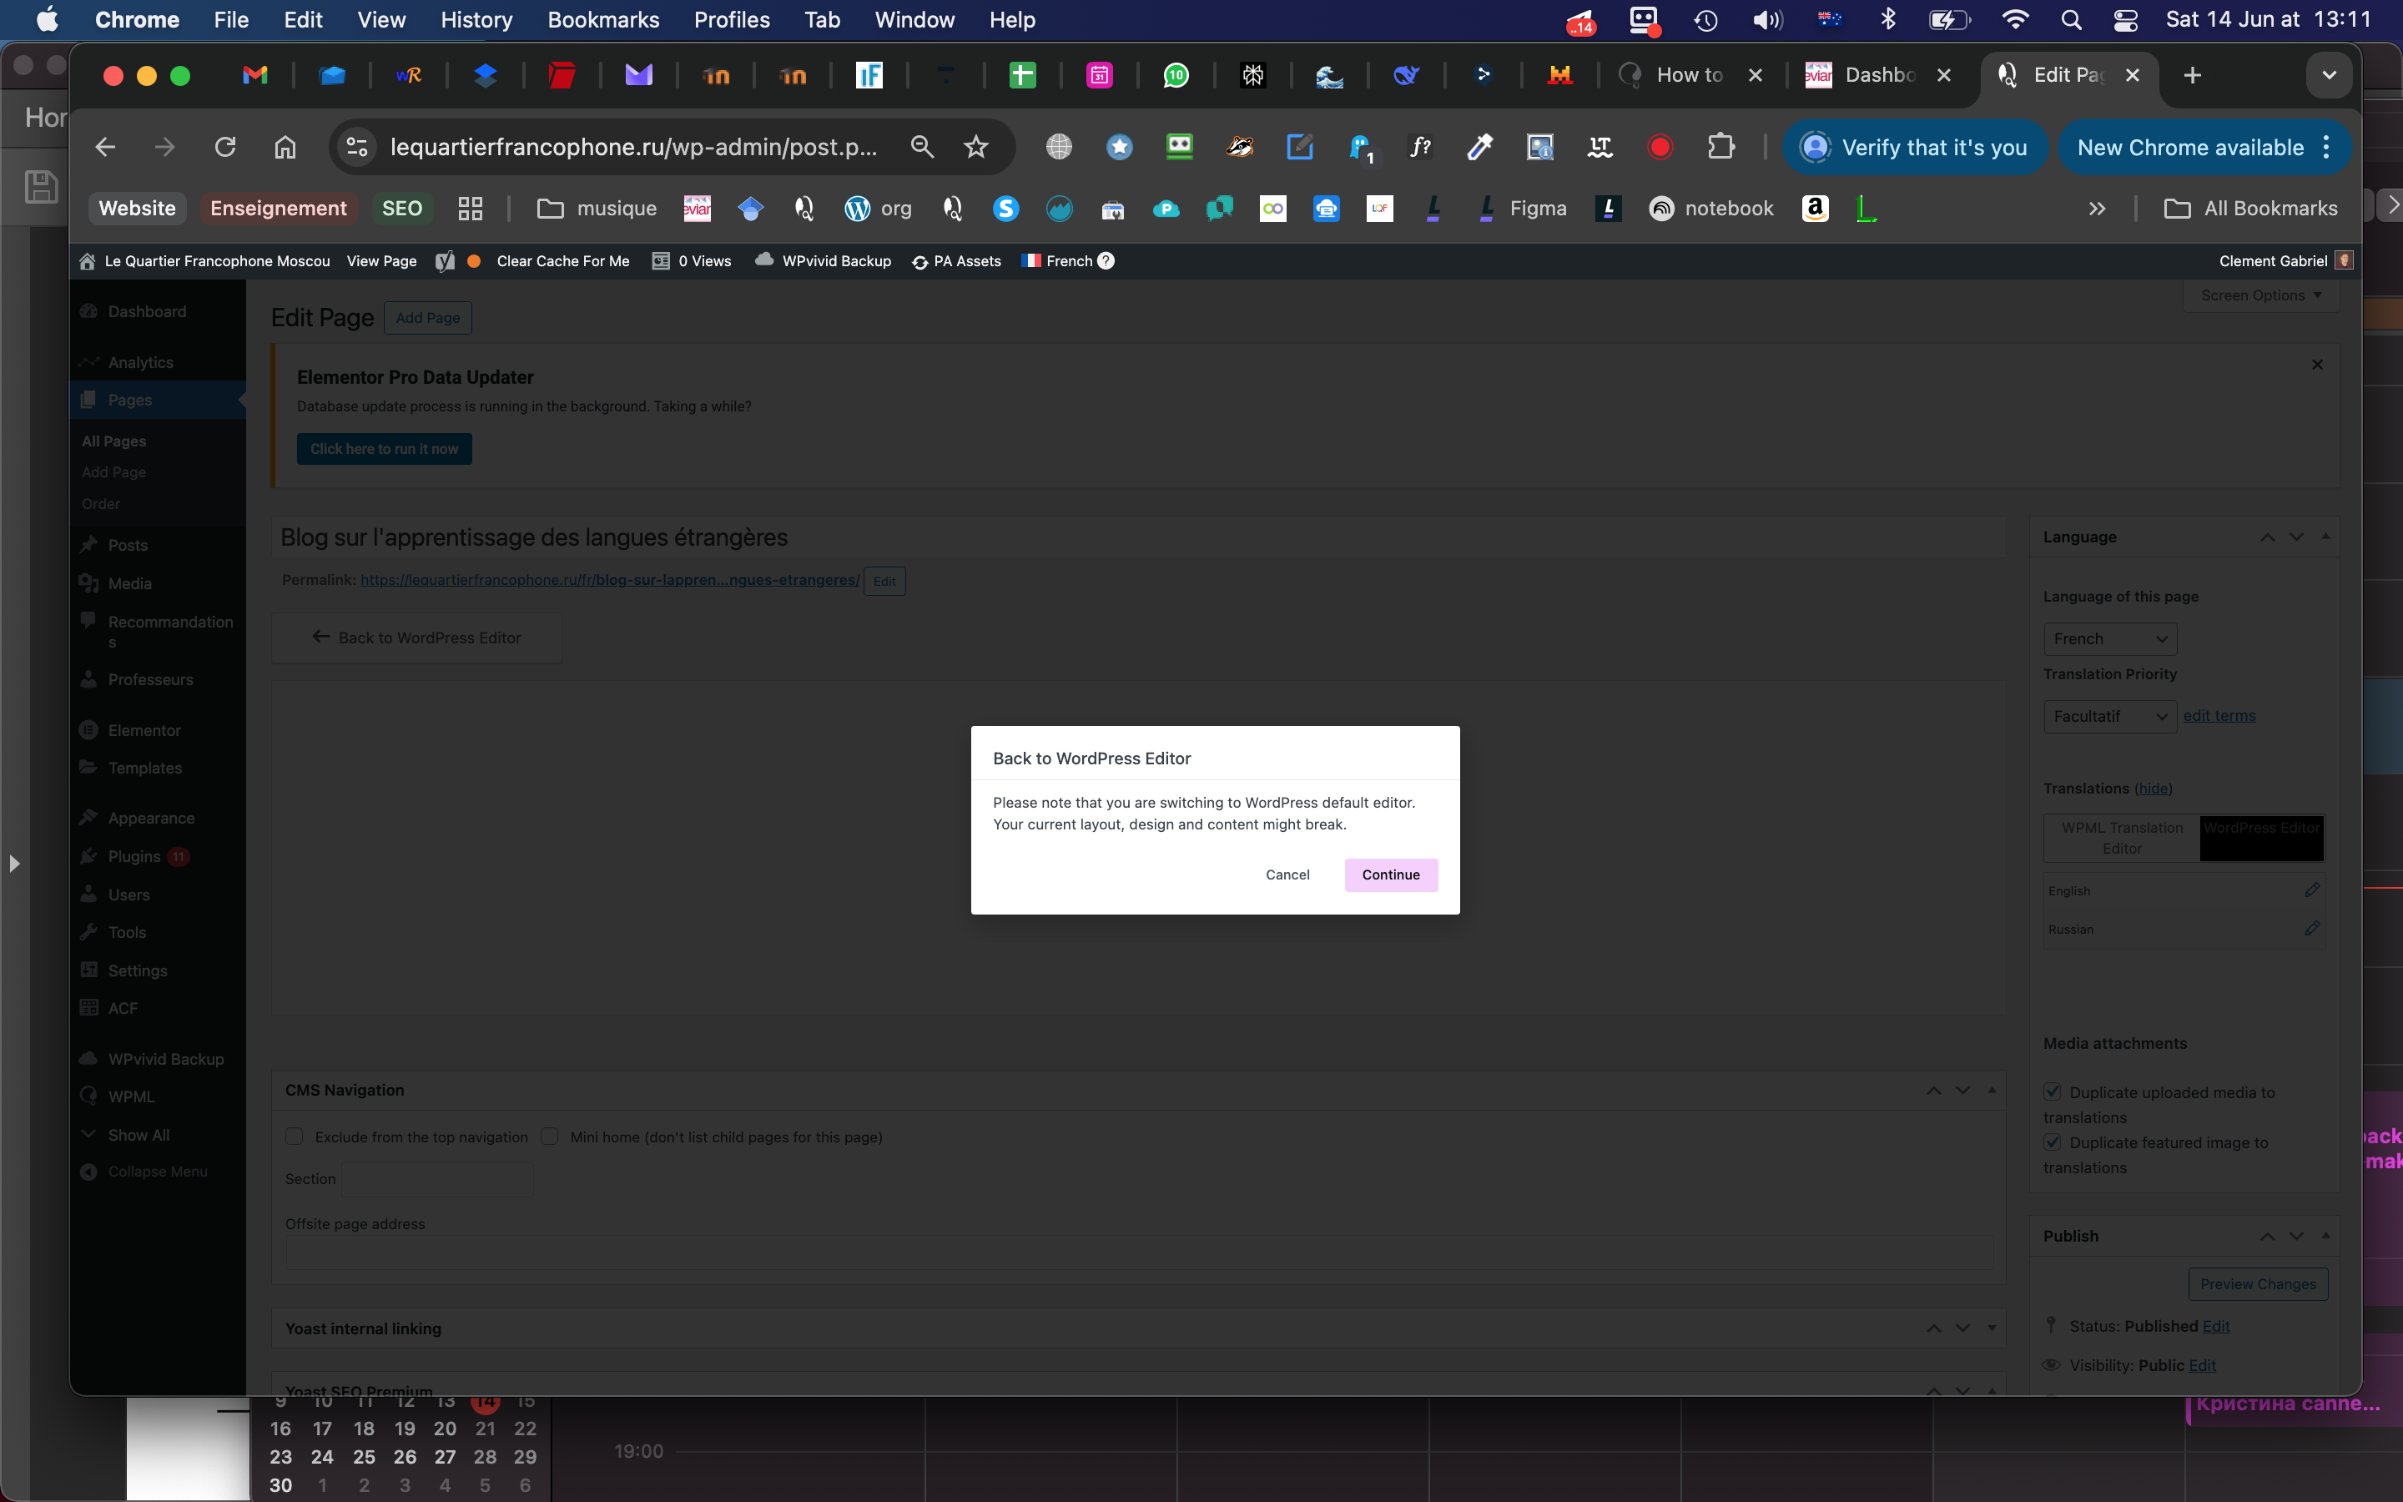The height and width of the screenshot is (1502, 2403).
Task: Open new browser tab
Action: click(2193, 74)
